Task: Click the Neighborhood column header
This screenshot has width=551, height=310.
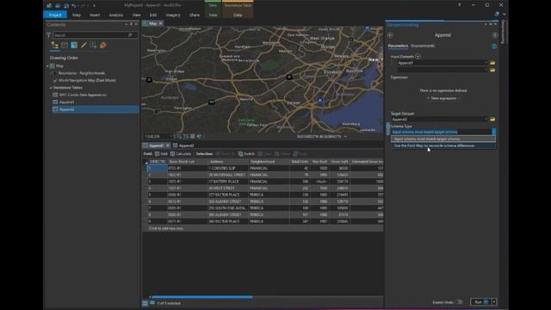Action: [x=269, y=162]
